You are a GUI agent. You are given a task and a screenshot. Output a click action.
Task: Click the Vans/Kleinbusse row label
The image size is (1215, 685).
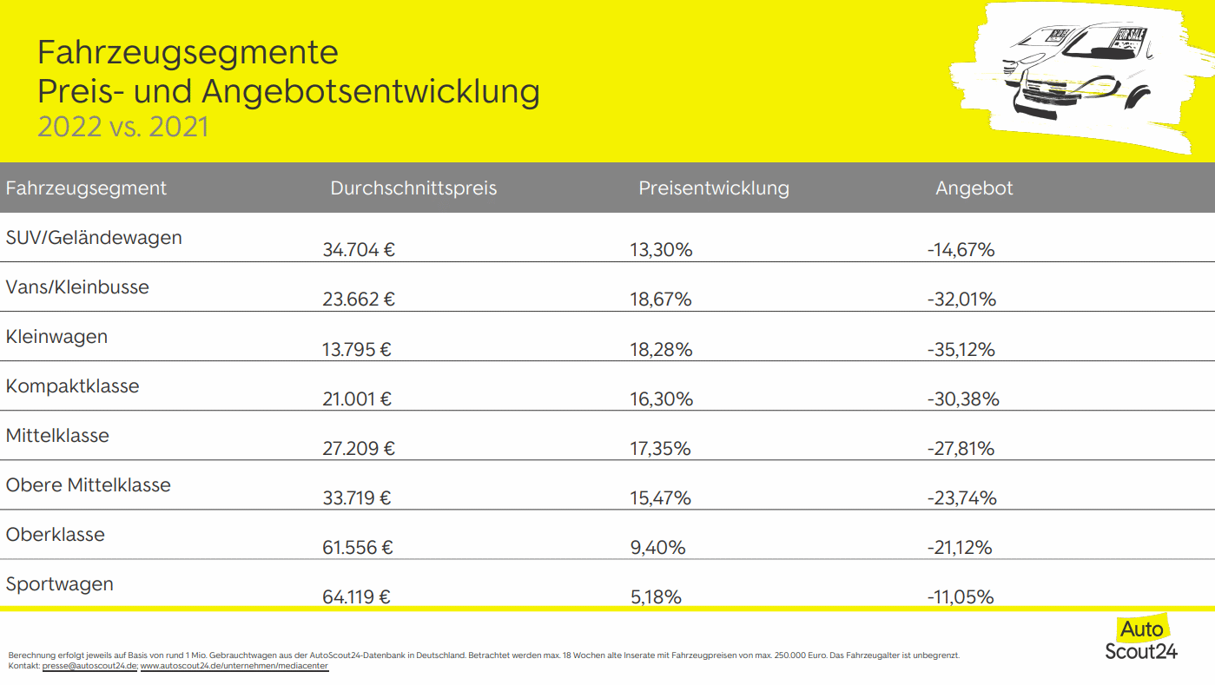(x=77, y=287)
